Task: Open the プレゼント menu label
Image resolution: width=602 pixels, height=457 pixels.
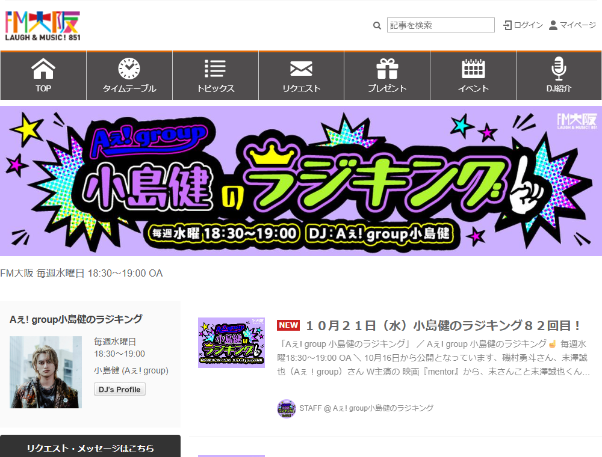Action: pos(387,88)
